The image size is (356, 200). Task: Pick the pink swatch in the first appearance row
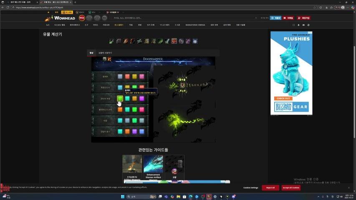click(x=142, y=77)
